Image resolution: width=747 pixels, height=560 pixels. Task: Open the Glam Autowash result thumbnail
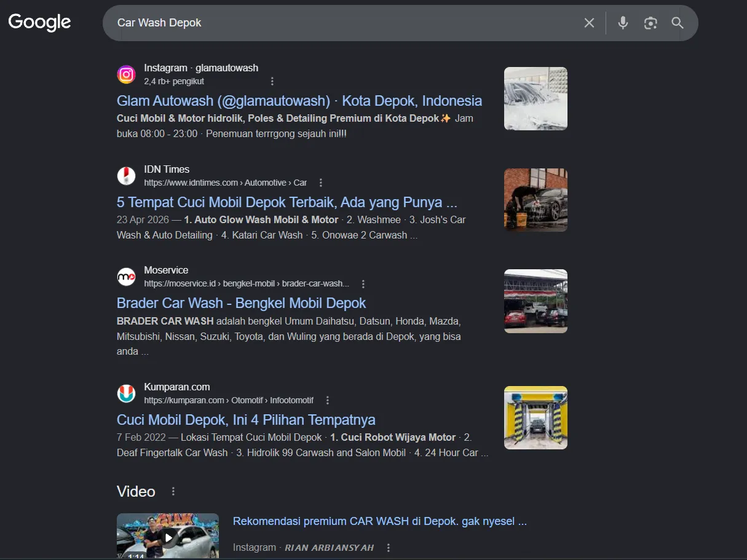pos(536,98)
